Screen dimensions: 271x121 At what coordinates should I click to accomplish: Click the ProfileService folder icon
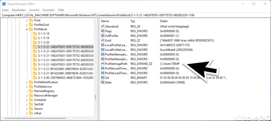click(x=31, y=87)
